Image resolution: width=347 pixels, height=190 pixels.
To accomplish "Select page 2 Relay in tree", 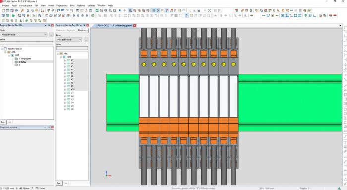I will click(22, 62).
